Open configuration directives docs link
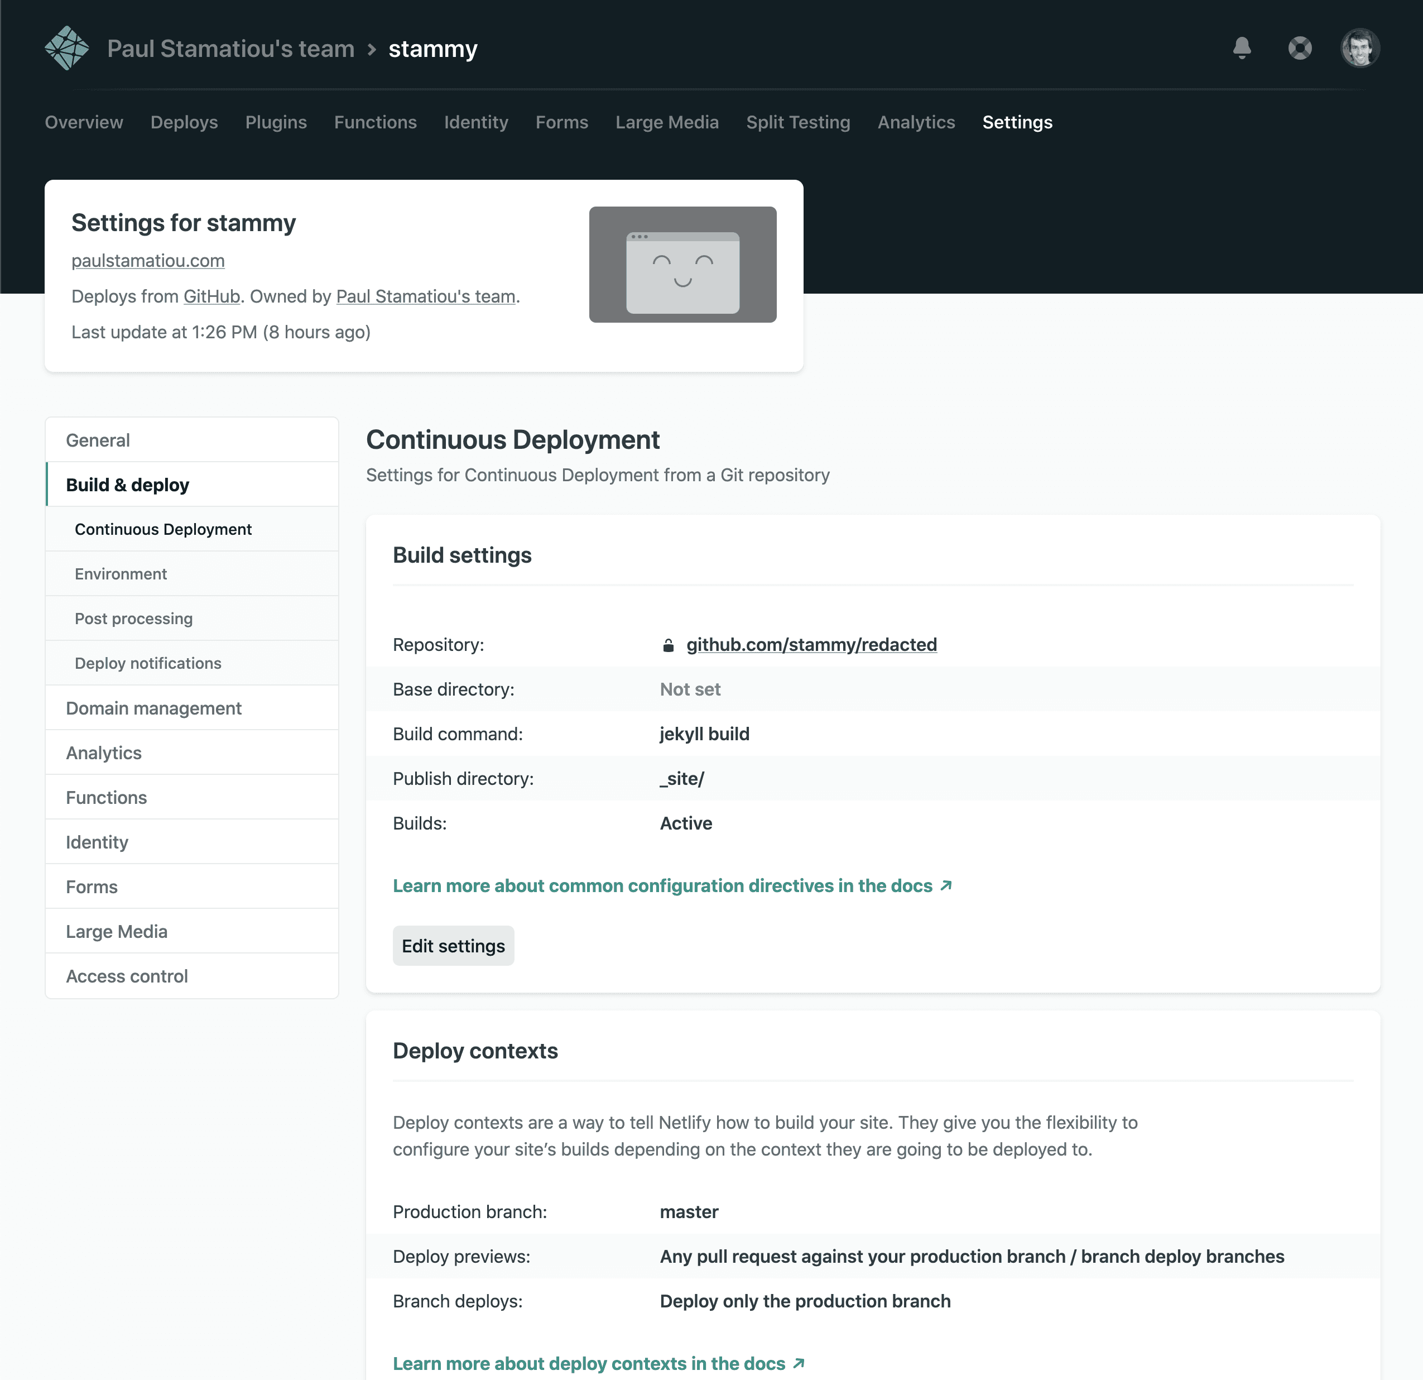This screenshot has width=1423, height=1380. click(x=672, y=886)
